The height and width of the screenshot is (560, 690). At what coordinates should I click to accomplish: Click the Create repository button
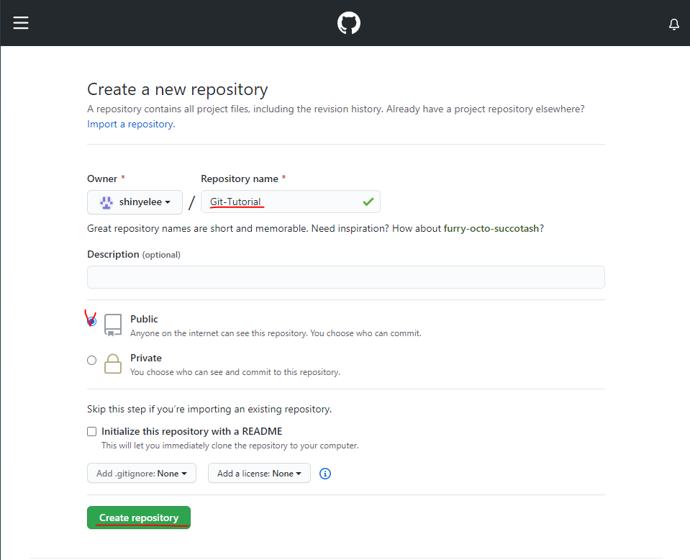pyautogui.click(x=139, y=518)
